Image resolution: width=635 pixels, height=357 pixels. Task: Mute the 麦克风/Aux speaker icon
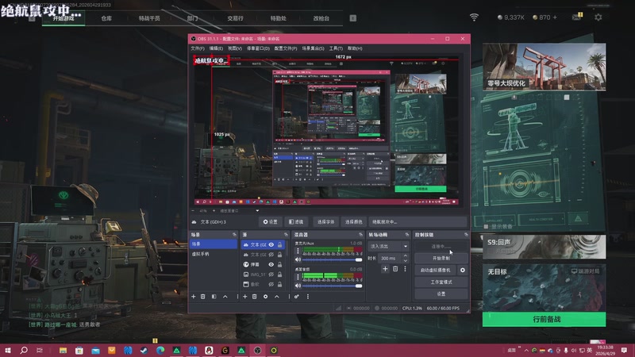pyautogui.click(x=298, y=259)
